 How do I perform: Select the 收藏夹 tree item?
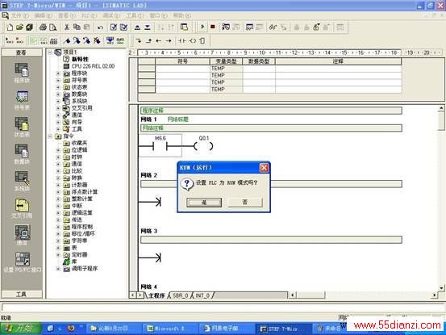(79, 143)
